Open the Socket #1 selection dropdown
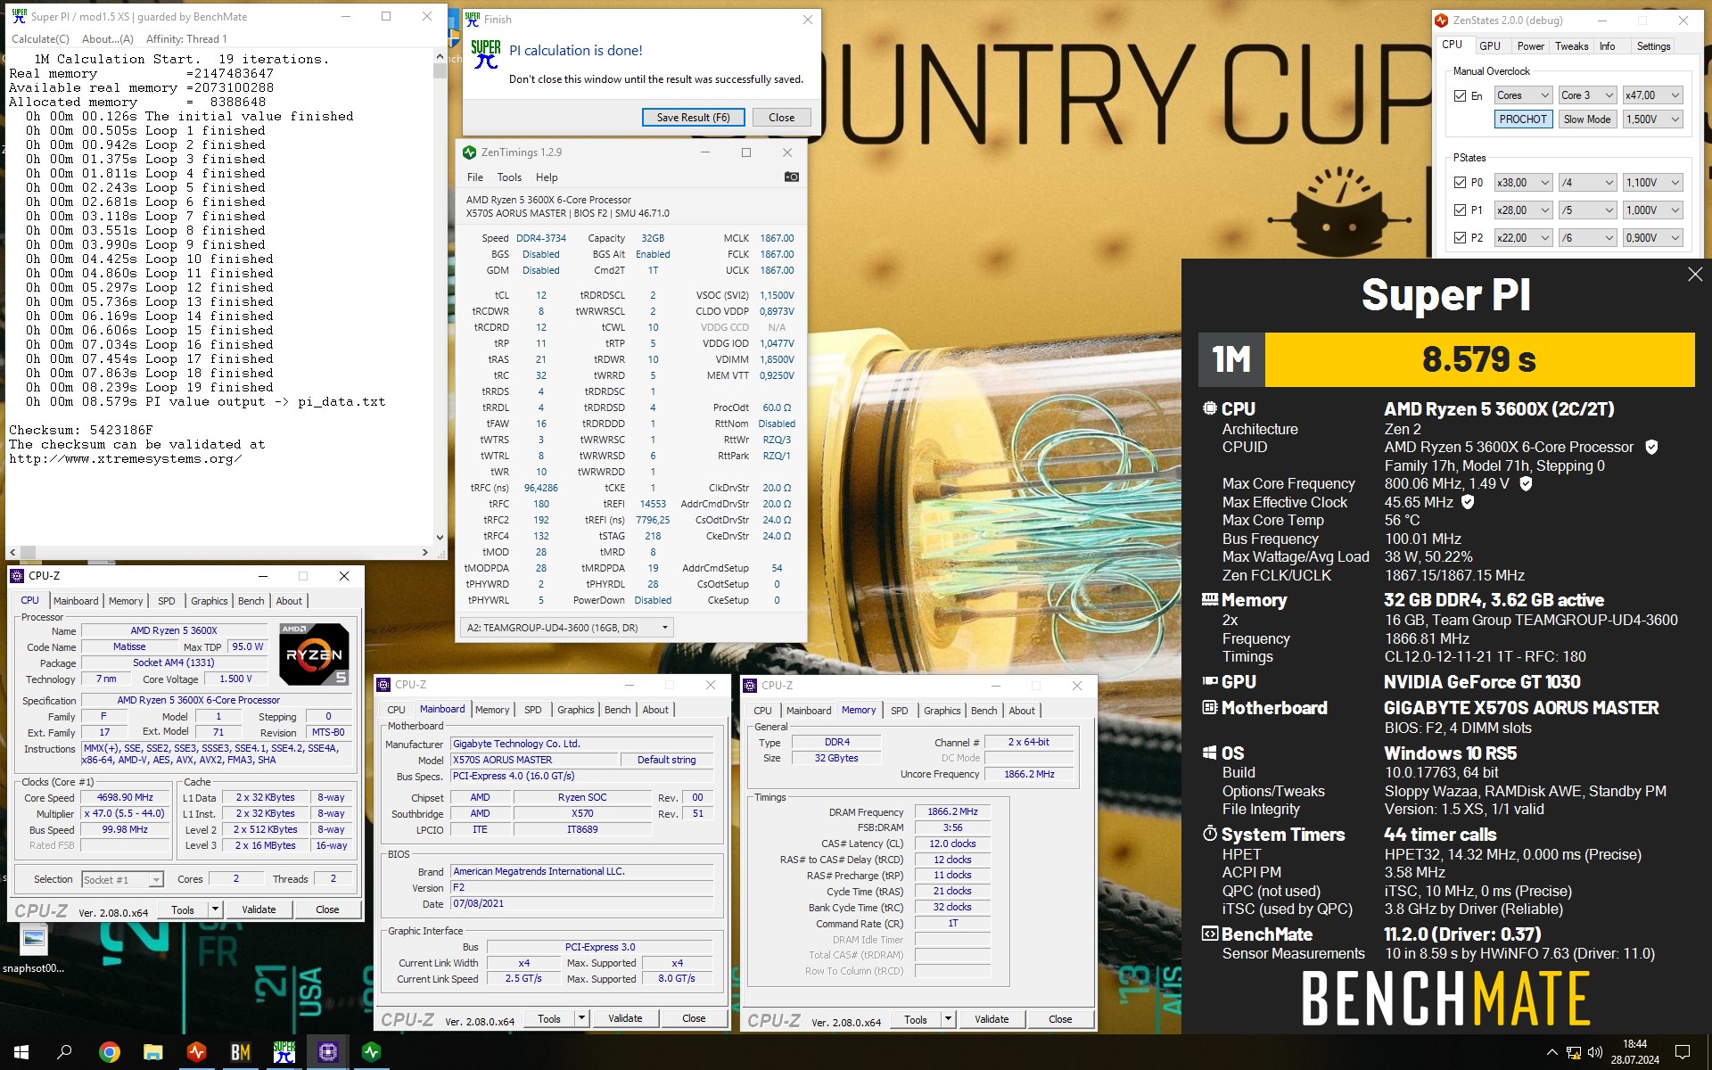This screenshot has width=1712, height=1070. (x=122, y=879)
